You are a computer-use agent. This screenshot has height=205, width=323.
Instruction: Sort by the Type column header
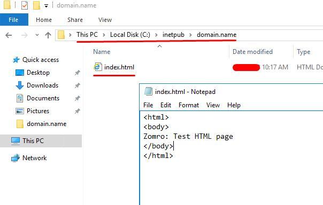click(x=303, y=52)
